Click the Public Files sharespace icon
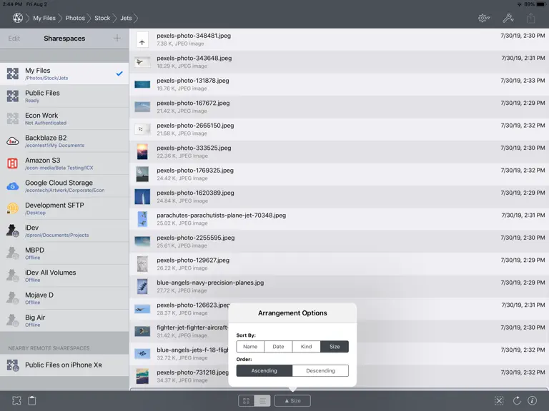 pos(13,96)
